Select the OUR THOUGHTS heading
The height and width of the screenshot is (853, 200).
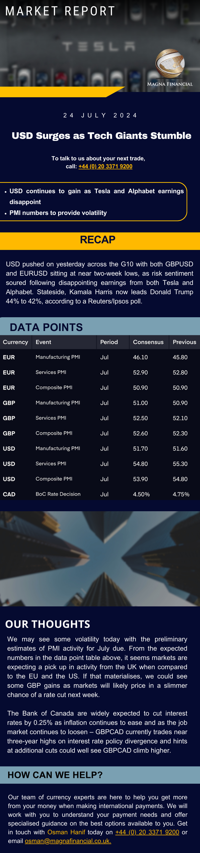(x=48, y=624)
